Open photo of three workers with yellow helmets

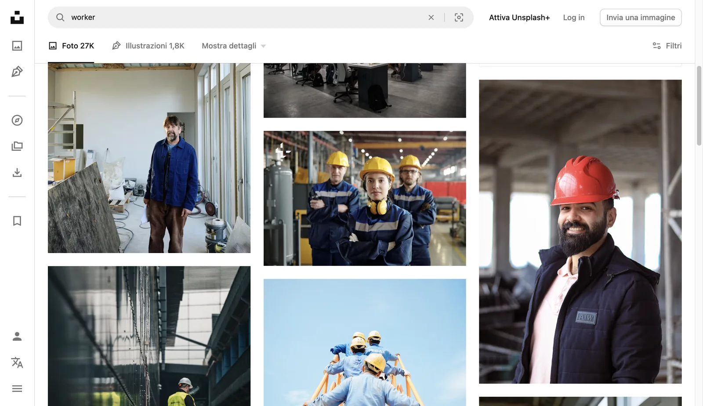(365, 198)
